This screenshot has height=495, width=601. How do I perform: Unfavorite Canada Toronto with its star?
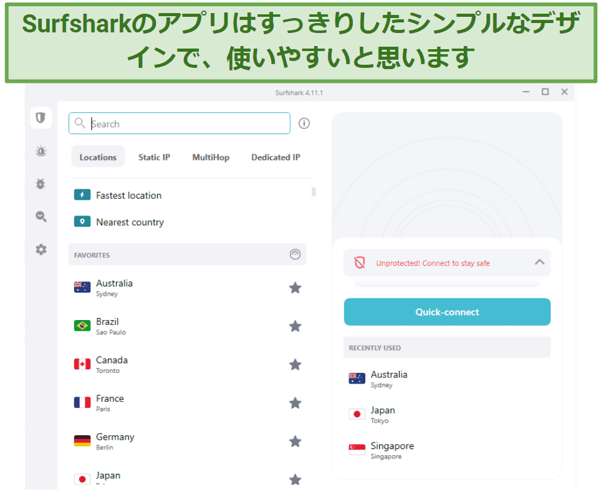pyautogui.click(x=295, y=364)
